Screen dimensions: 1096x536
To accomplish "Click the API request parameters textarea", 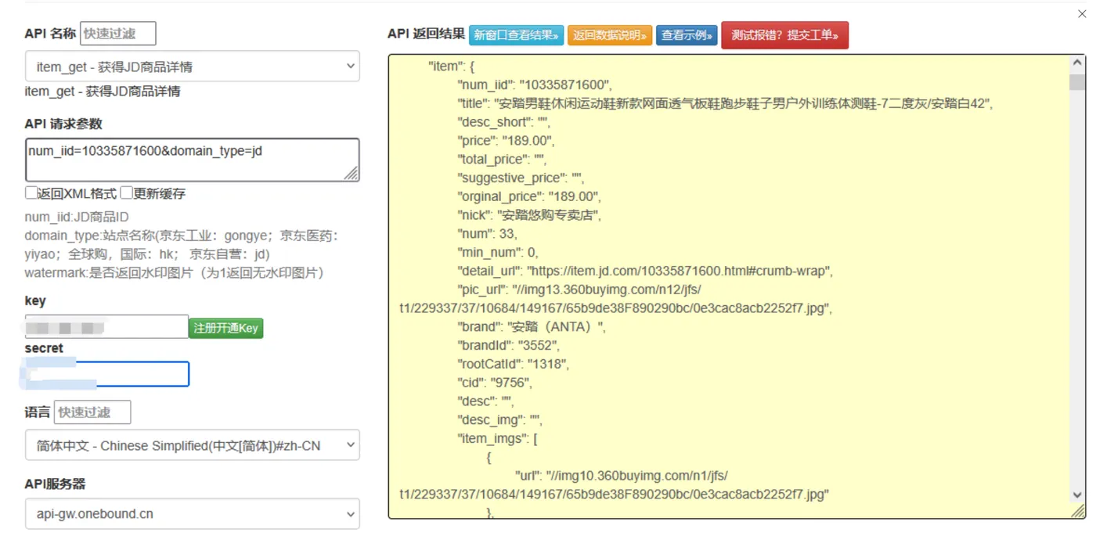I will tap(192, 160).
